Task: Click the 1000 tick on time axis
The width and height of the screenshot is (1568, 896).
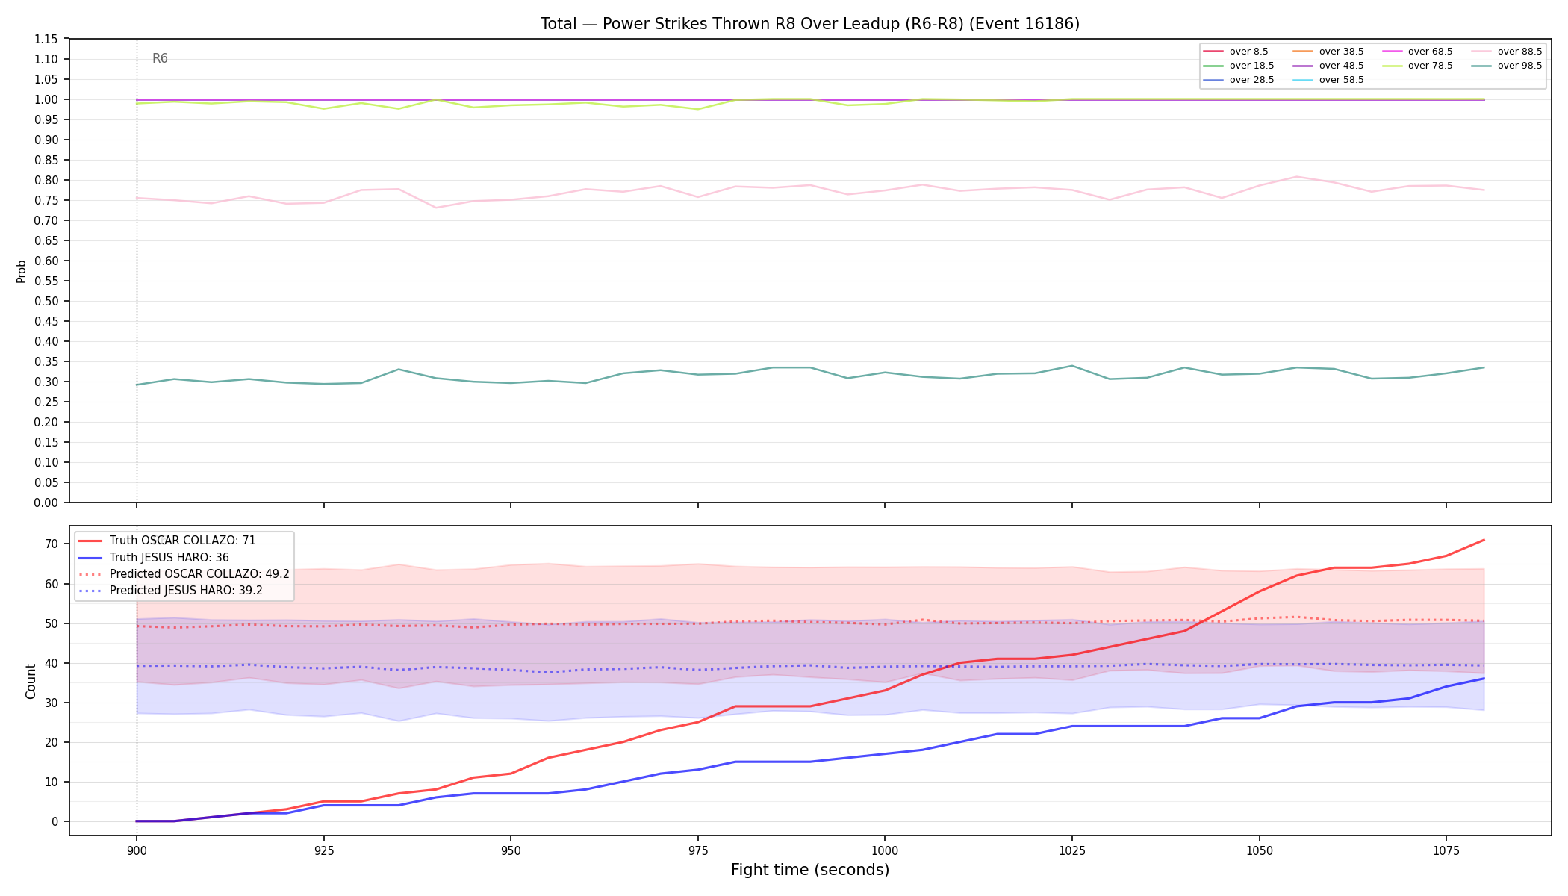Action: 885,850
